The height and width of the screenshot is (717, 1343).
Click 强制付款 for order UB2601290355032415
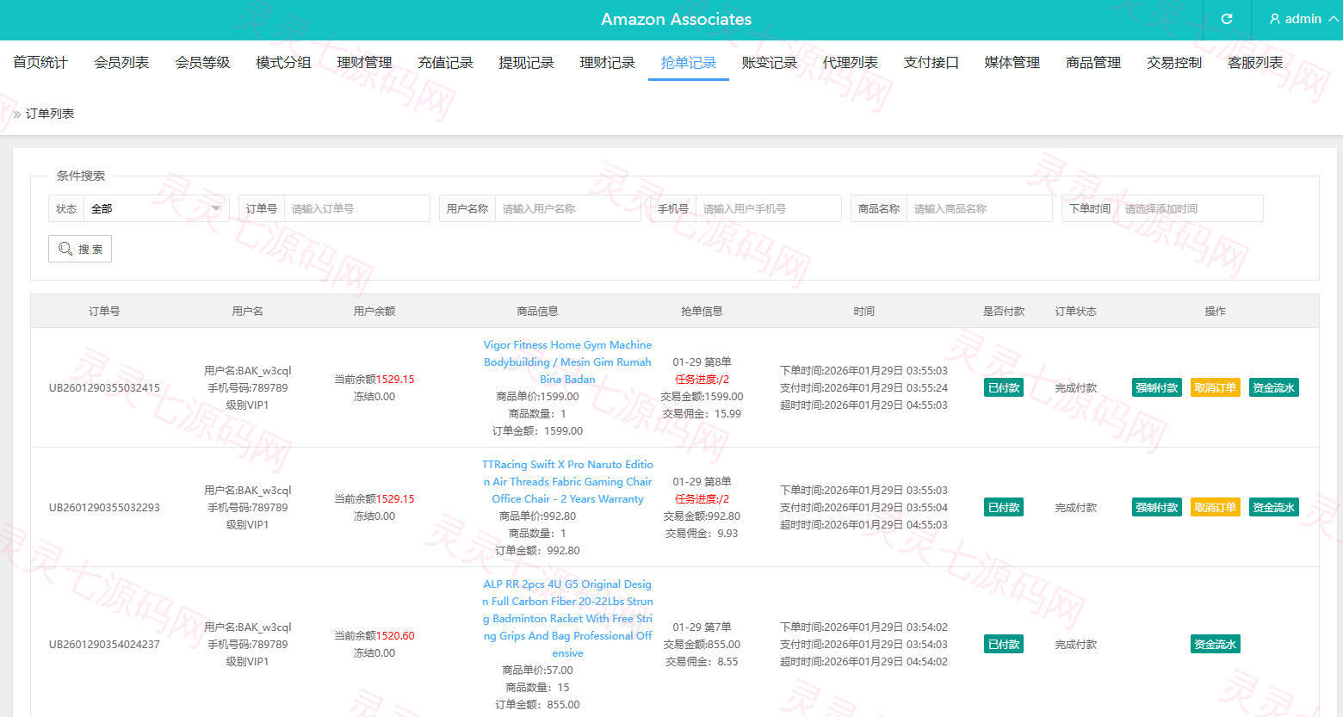(x=1157, y=387)
